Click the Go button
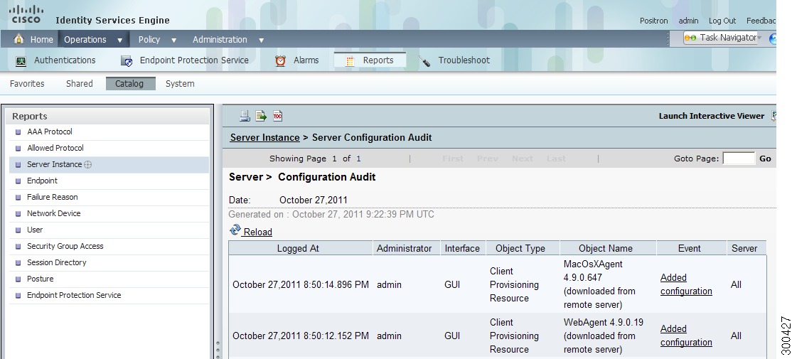The image size is (792, 359). (x=765, y=159)
